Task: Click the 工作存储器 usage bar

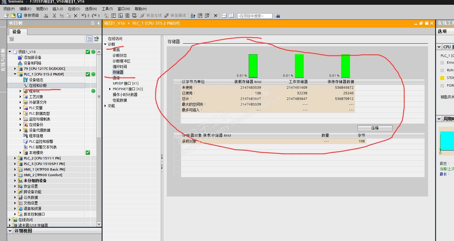Action: [x=299, y=66]
